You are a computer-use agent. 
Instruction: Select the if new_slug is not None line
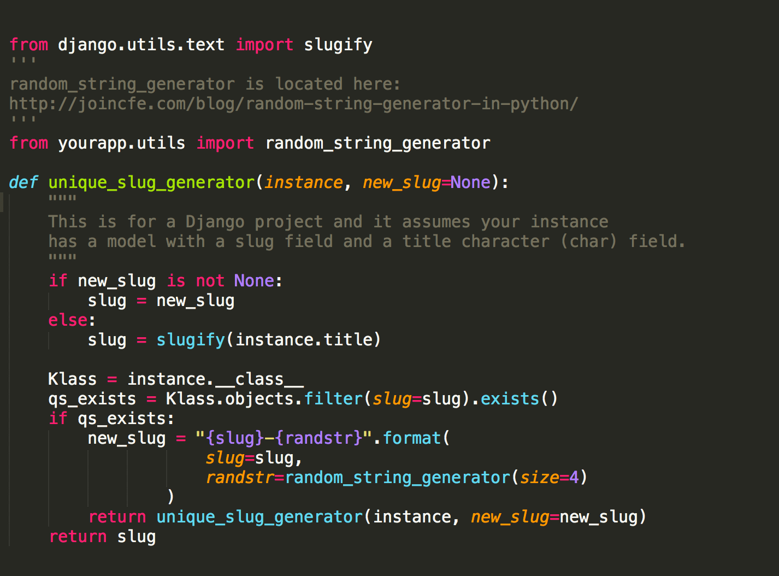point(164,280)
